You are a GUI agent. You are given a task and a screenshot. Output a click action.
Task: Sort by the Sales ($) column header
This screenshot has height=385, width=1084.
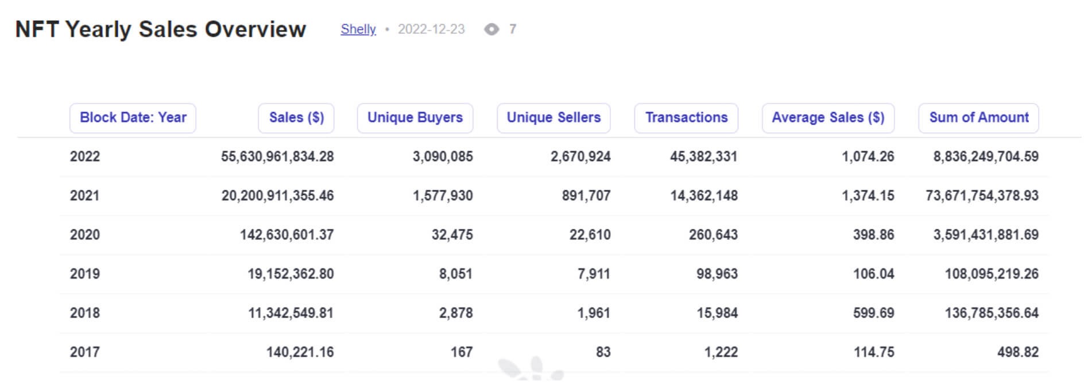coord(296,118)
